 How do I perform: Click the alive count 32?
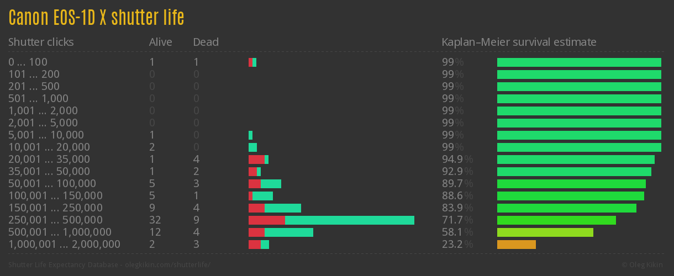pyautogui.click(x=155, y=220)
